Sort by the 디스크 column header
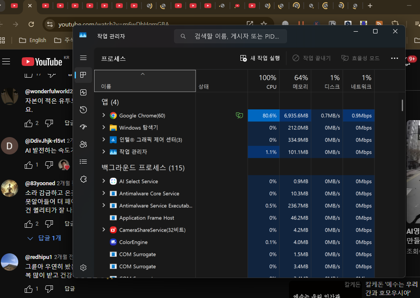This screenshot has width=420, height=298. (x=327, y=81)
